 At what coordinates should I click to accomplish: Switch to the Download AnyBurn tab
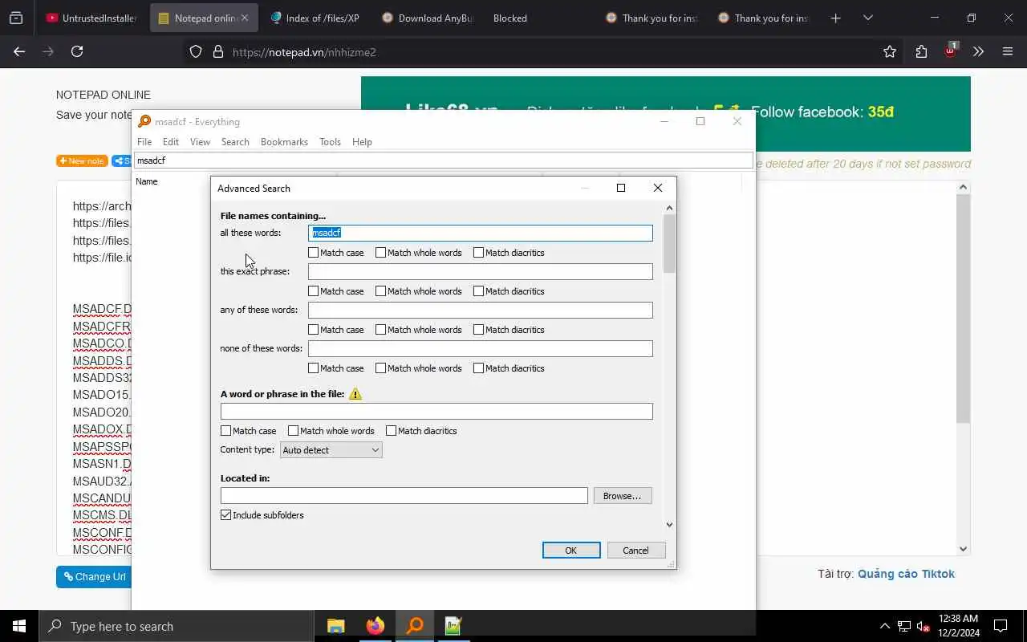(427, 18)
